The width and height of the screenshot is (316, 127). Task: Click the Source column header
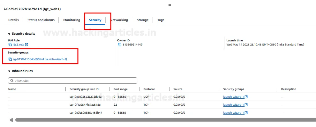(x=178, y=89)
